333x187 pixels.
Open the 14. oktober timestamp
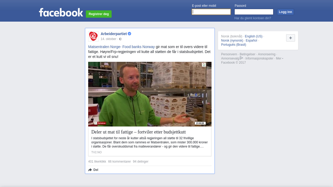click(108, 39)
